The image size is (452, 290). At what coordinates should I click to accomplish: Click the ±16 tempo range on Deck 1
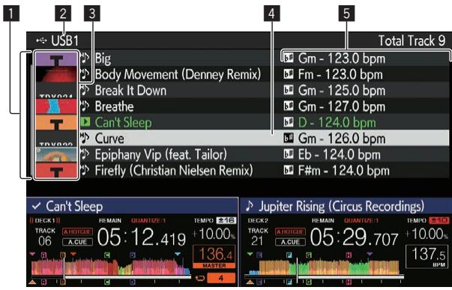pos(226,220)
